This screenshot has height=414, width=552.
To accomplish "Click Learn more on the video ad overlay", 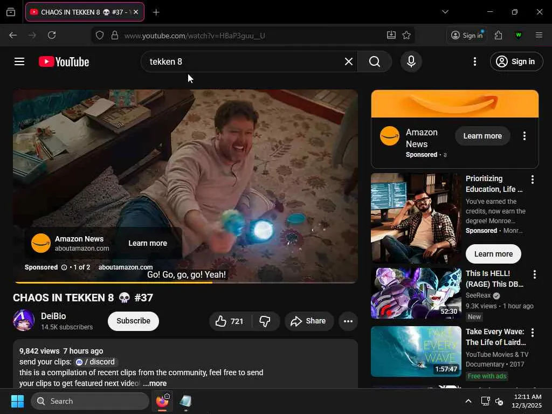I will [148, 243].
